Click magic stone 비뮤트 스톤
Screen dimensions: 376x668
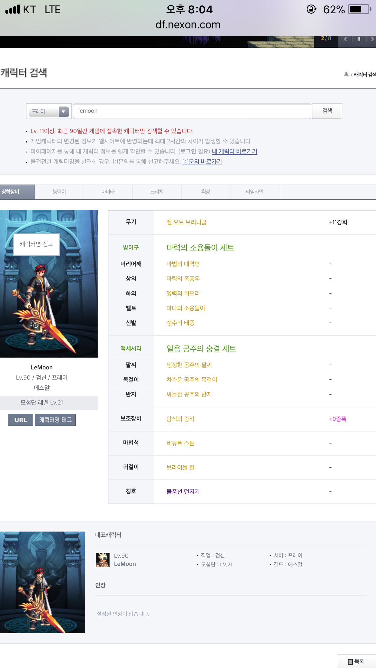coord(180,443)
